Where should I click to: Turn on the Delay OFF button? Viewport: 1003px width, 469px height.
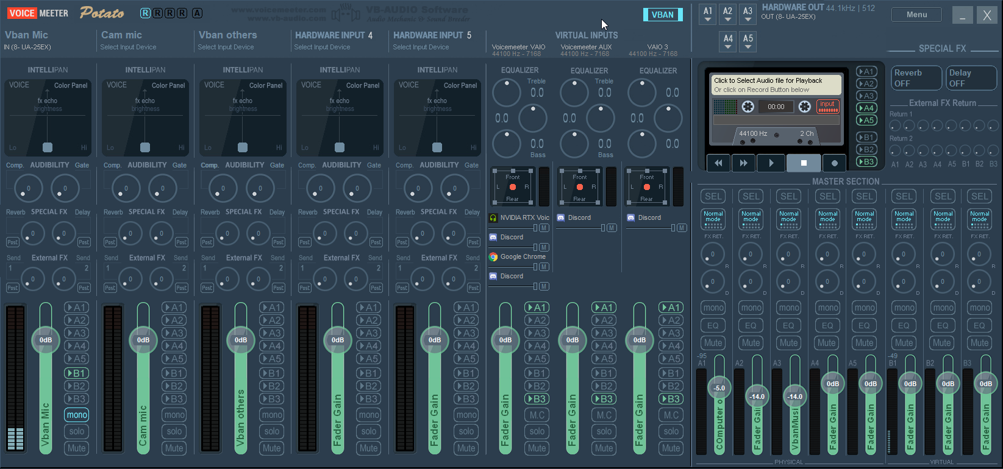click(971, 78)
